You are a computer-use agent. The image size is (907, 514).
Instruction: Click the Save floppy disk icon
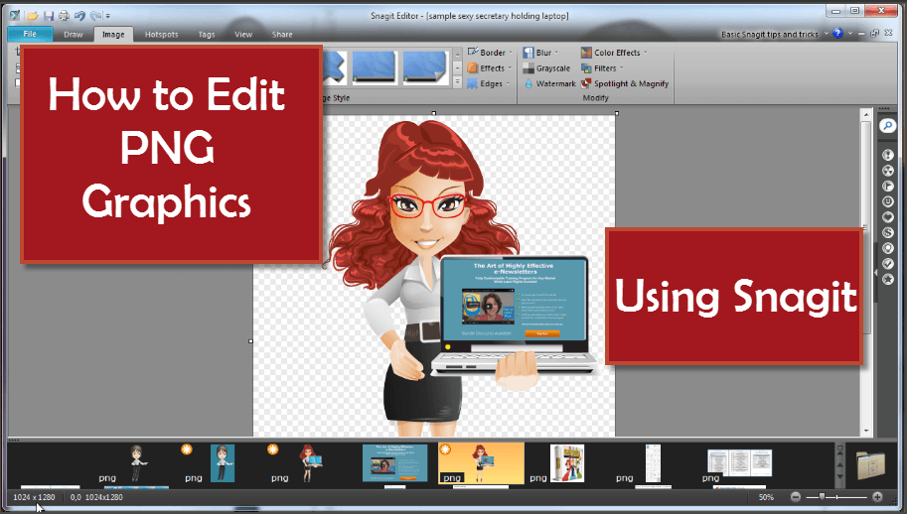(x=49, y=16)
